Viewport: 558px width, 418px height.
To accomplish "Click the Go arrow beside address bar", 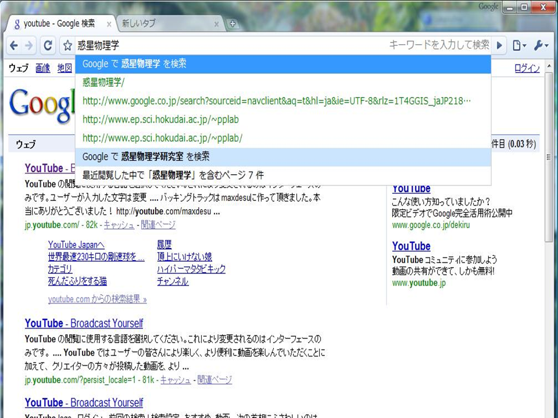I will click(500, 45).
